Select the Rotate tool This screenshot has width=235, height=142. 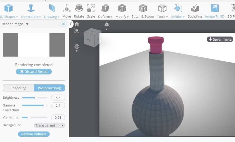79,11
